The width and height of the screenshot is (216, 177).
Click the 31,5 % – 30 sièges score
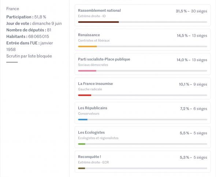point(191,11)
